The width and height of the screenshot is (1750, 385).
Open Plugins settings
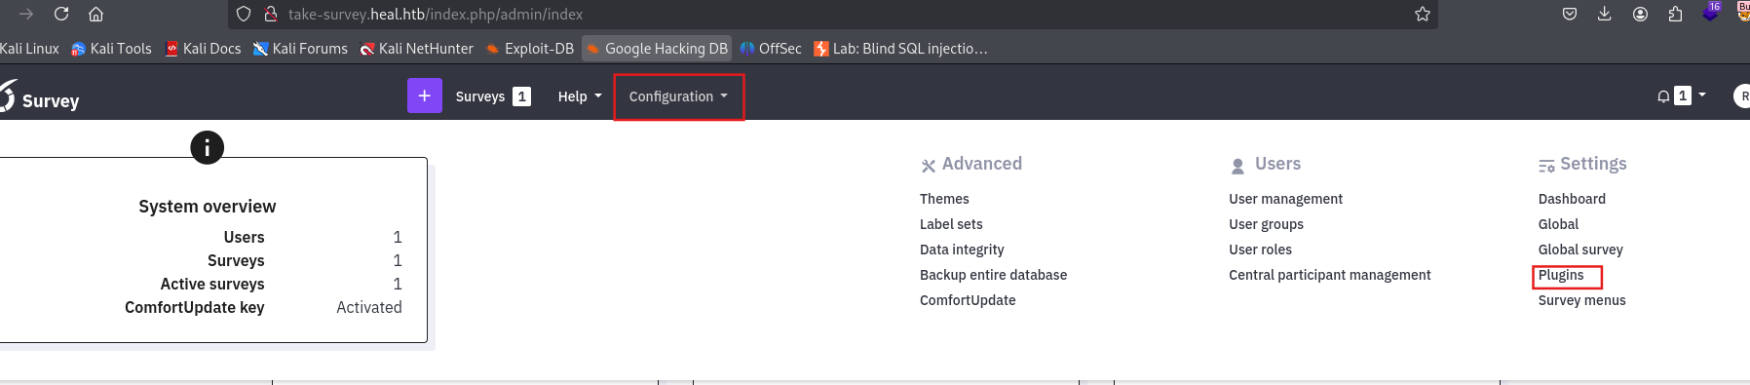coord(1561,275)
